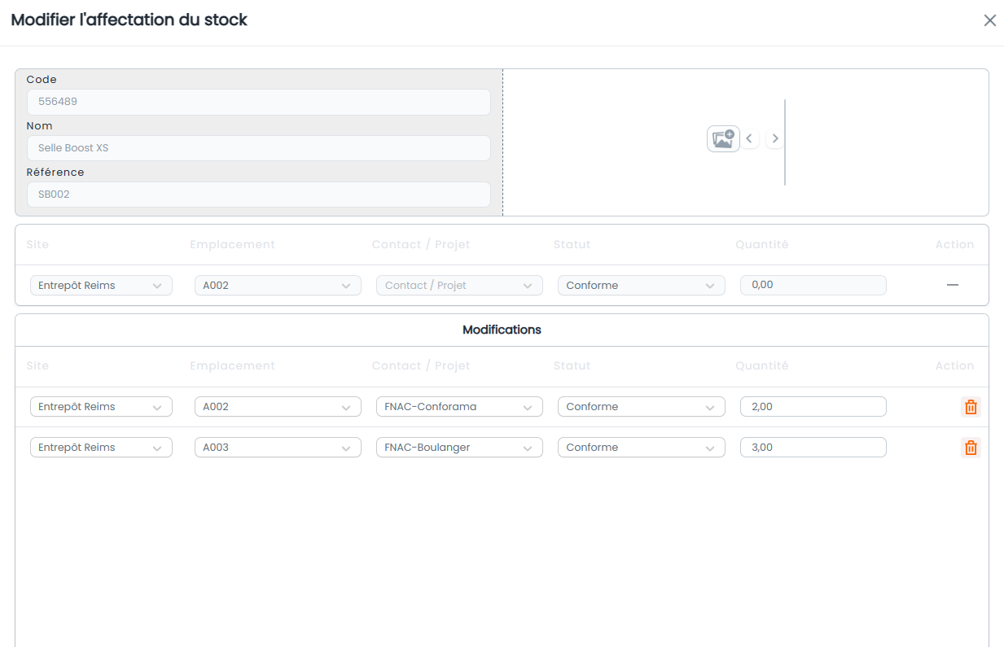Click the Référence field SB002
Viewport: 1004px width, 647px height.
[x=258, y=195]
